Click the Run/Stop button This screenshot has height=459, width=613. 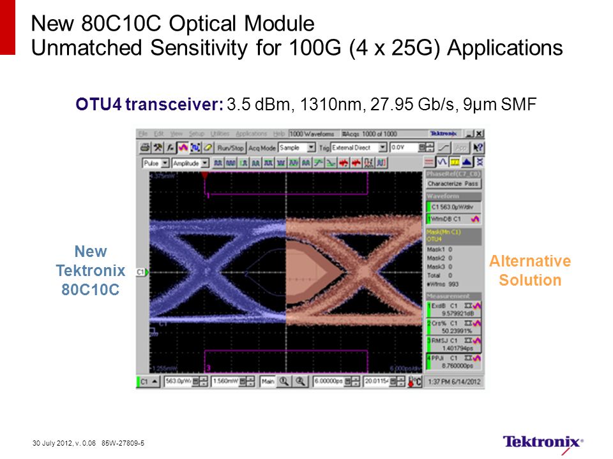coord(231,148)
